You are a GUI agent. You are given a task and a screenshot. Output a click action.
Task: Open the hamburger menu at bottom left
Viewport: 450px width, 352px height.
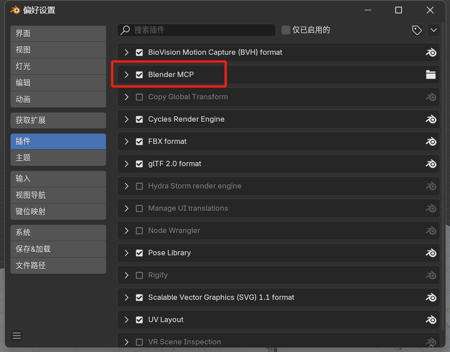(17, 336)
